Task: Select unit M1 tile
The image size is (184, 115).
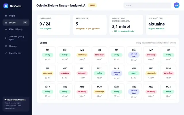Action: 47,55
